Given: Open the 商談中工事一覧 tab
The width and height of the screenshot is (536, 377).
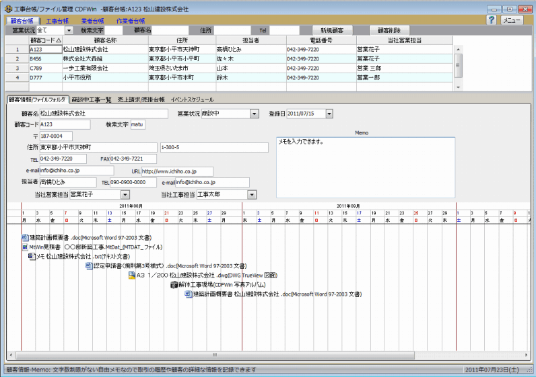Looking at the screenshot, I should click(91, 99).
